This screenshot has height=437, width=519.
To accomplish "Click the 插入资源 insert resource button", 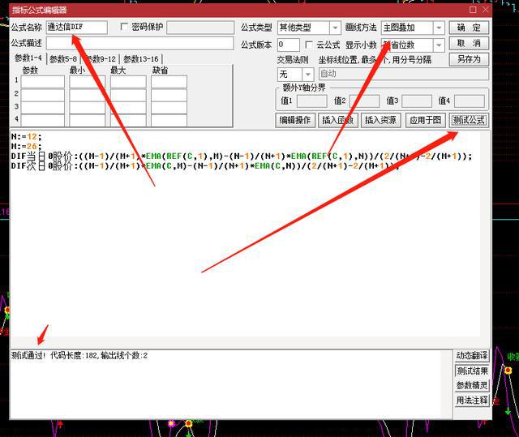I will [380, 120].
